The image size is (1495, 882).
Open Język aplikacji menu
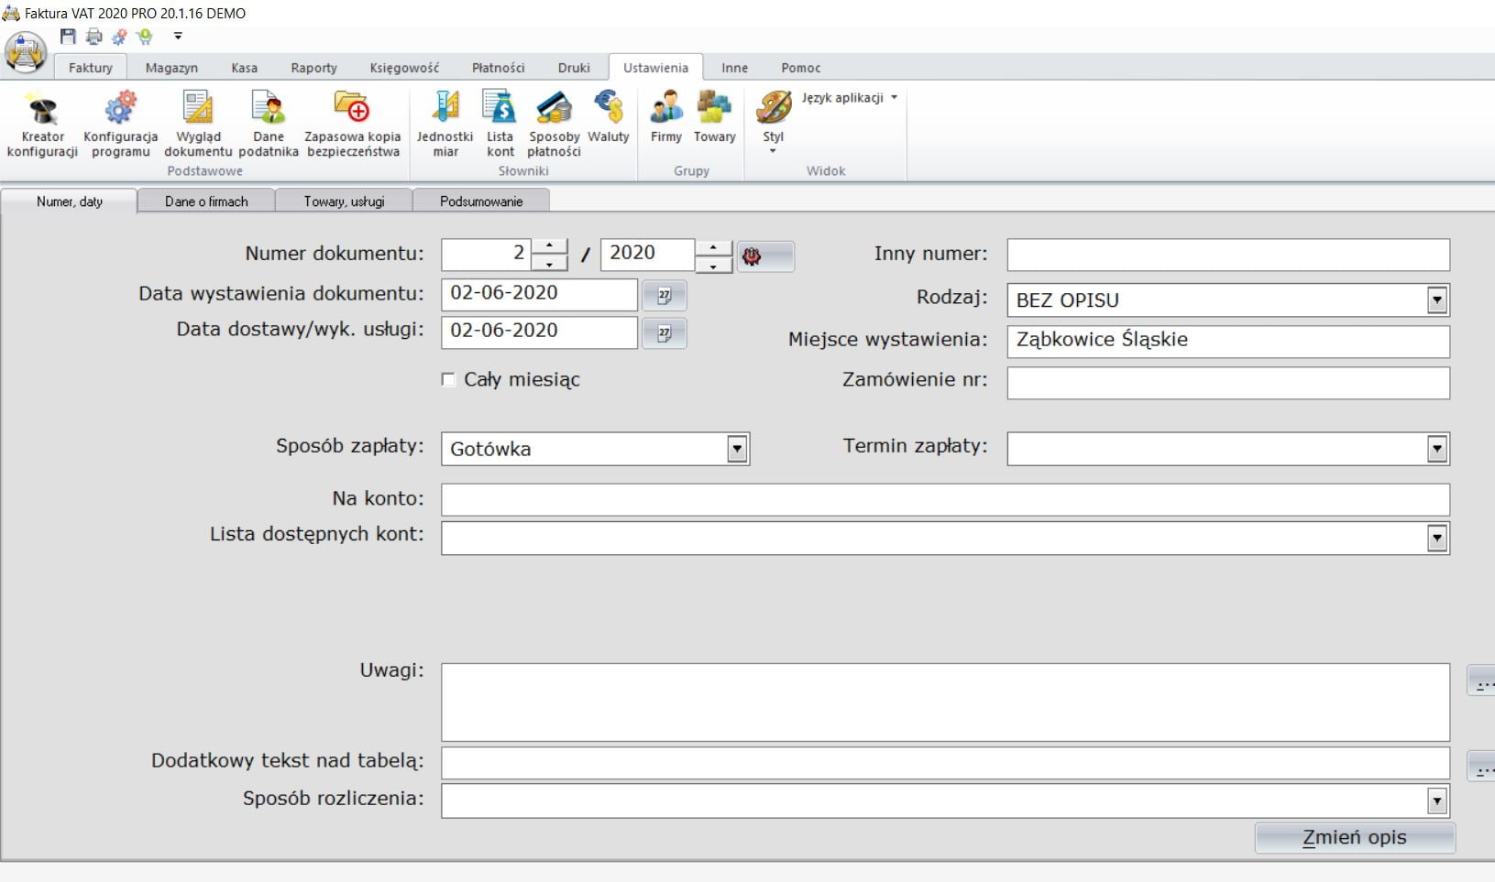click(849, 98)
